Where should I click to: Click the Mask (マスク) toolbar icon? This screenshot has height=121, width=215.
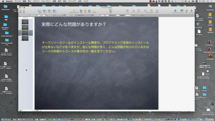pyautogui.click(x=127, y=10)
